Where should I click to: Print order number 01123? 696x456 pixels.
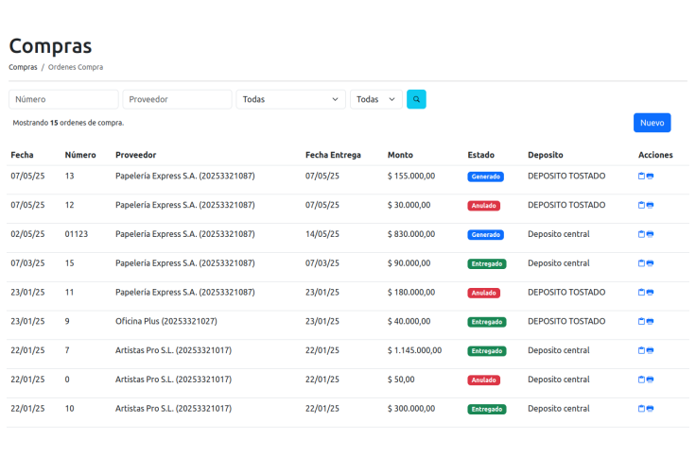(x=650, y=234)
